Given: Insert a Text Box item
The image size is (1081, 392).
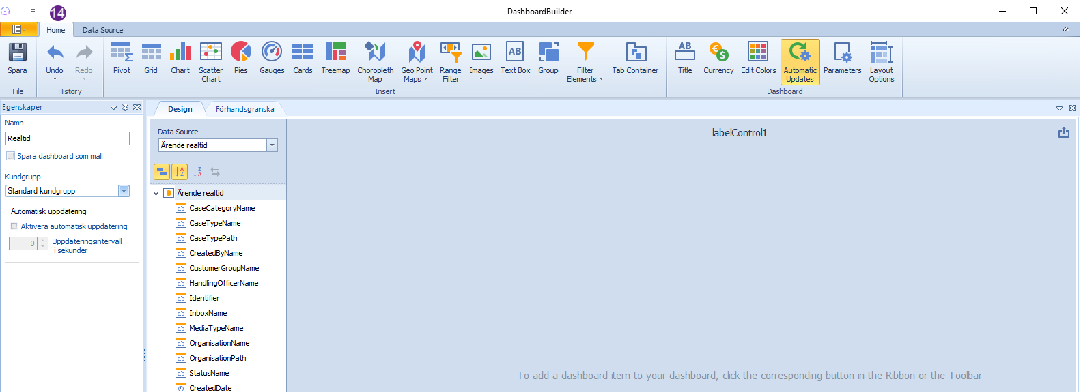Looking at the screenshot, I should [x=516, y=59].
